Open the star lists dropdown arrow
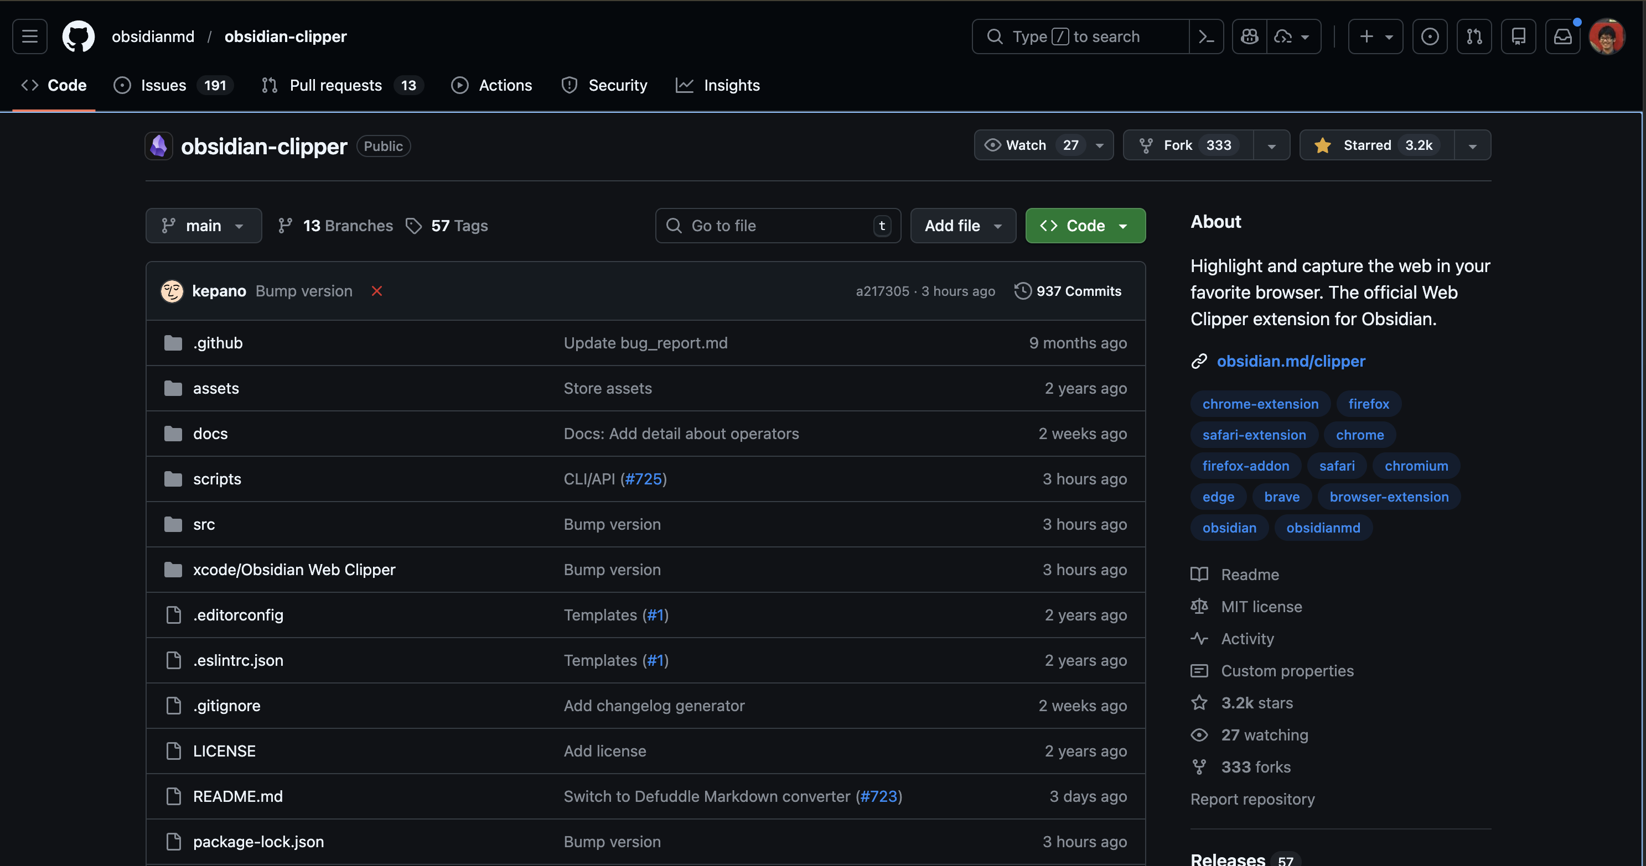The image size is (1646, 866). (1472, 145)
